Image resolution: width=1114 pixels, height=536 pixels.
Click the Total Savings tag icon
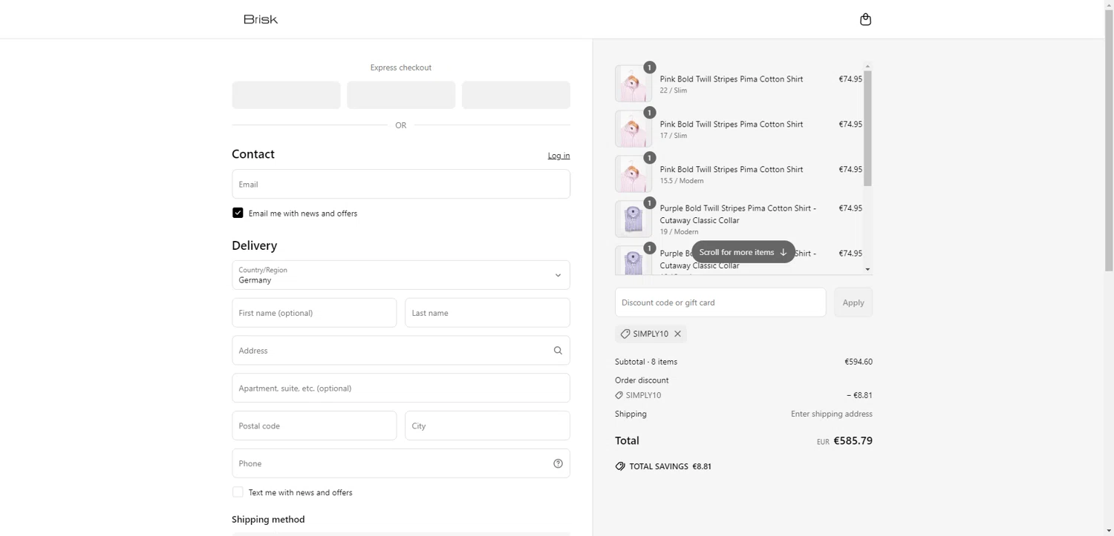[620, 466]
